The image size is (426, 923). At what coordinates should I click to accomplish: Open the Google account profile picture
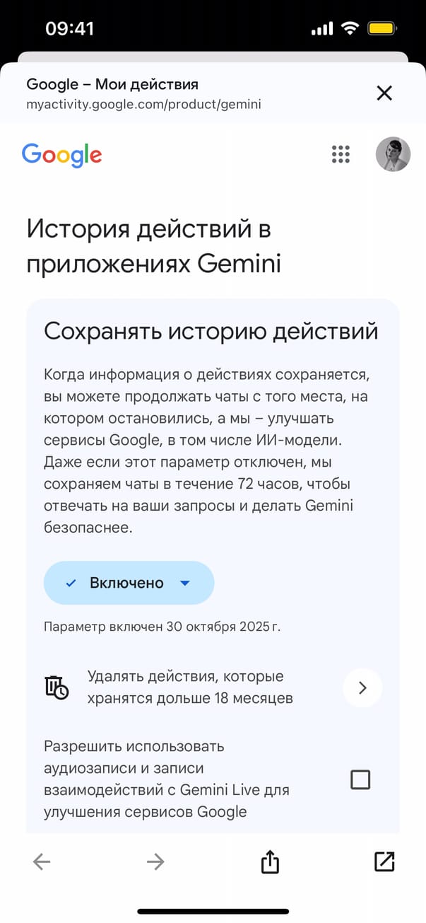click(393, 154)
